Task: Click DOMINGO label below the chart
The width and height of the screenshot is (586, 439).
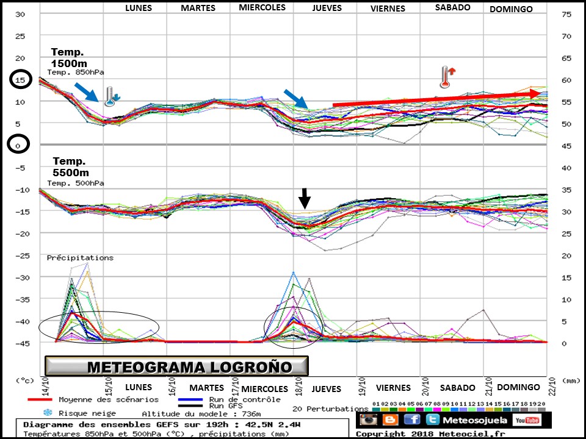Action: tap(518, 387)
